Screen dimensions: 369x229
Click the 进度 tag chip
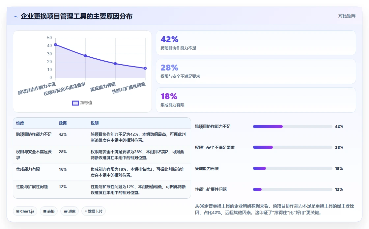coord(70,211)
